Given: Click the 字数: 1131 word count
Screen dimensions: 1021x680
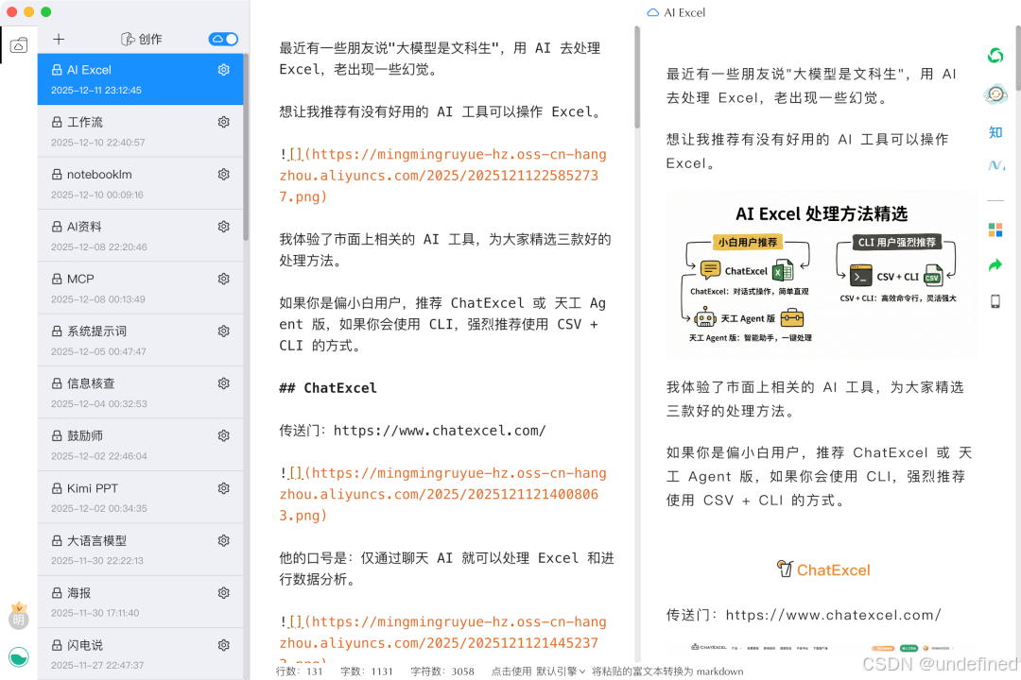Looking at the screenshot, I should click(367, 671).
